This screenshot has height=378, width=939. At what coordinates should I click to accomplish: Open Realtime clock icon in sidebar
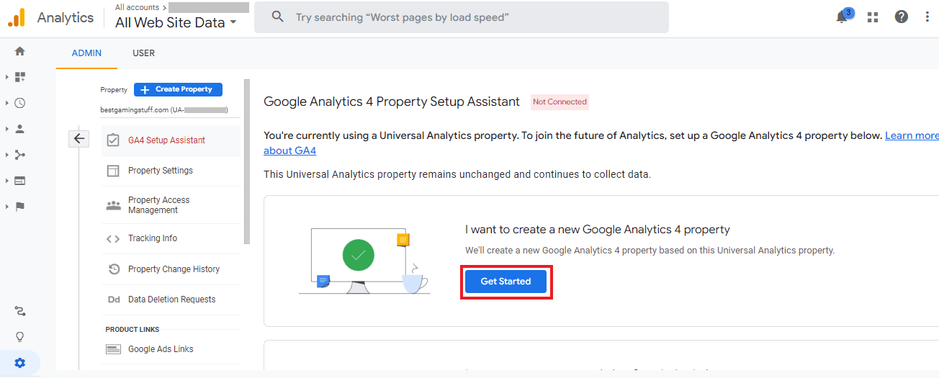[20, 103]
